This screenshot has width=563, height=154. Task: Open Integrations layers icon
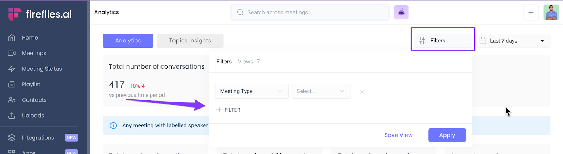[12, 138]
